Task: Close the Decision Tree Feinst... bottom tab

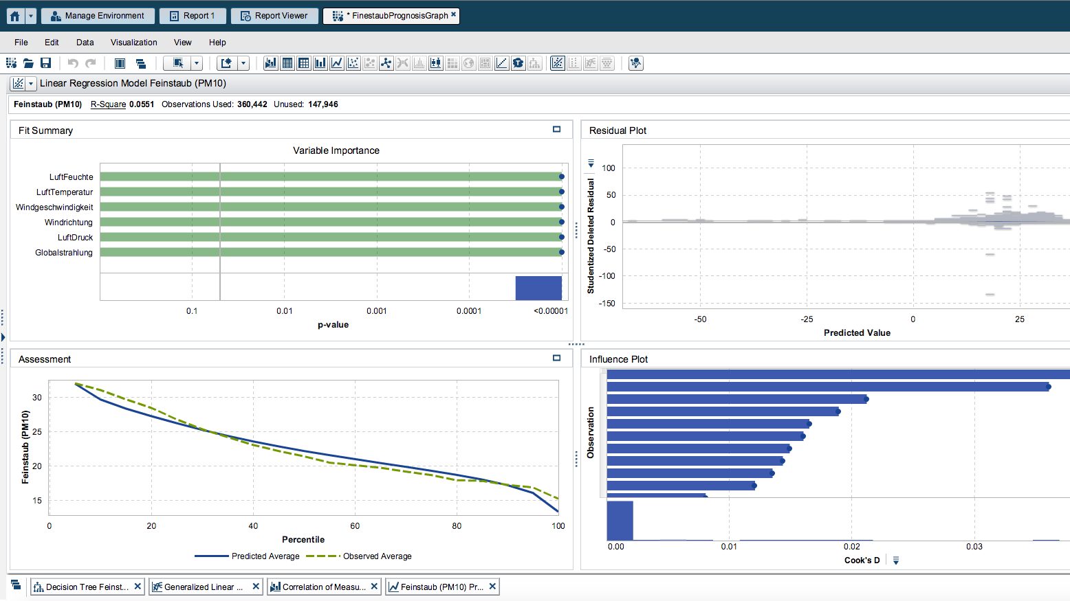Action: 138,587
